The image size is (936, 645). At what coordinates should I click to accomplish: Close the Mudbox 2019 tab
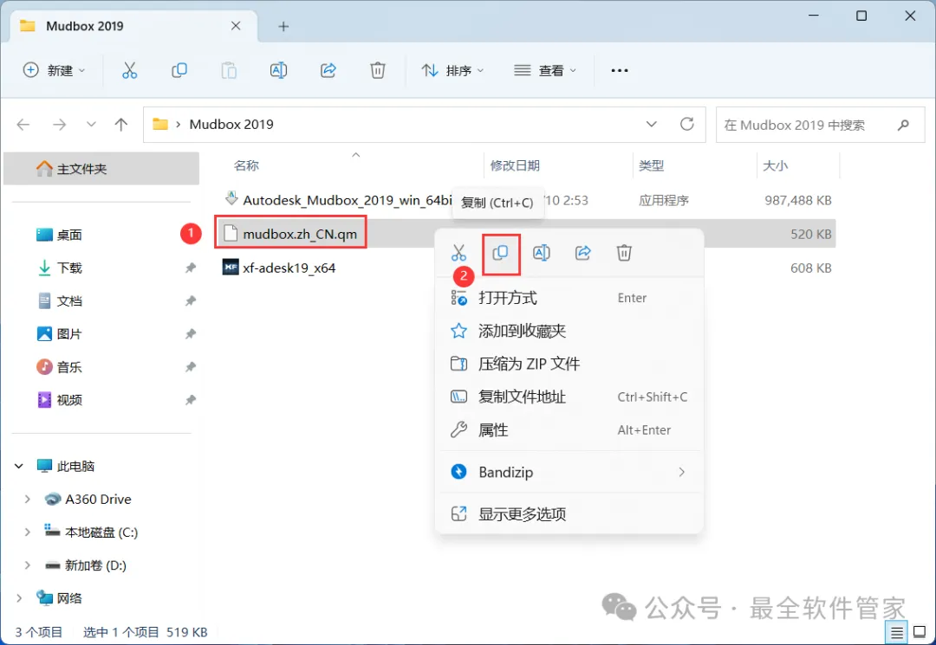coord(236,26)
